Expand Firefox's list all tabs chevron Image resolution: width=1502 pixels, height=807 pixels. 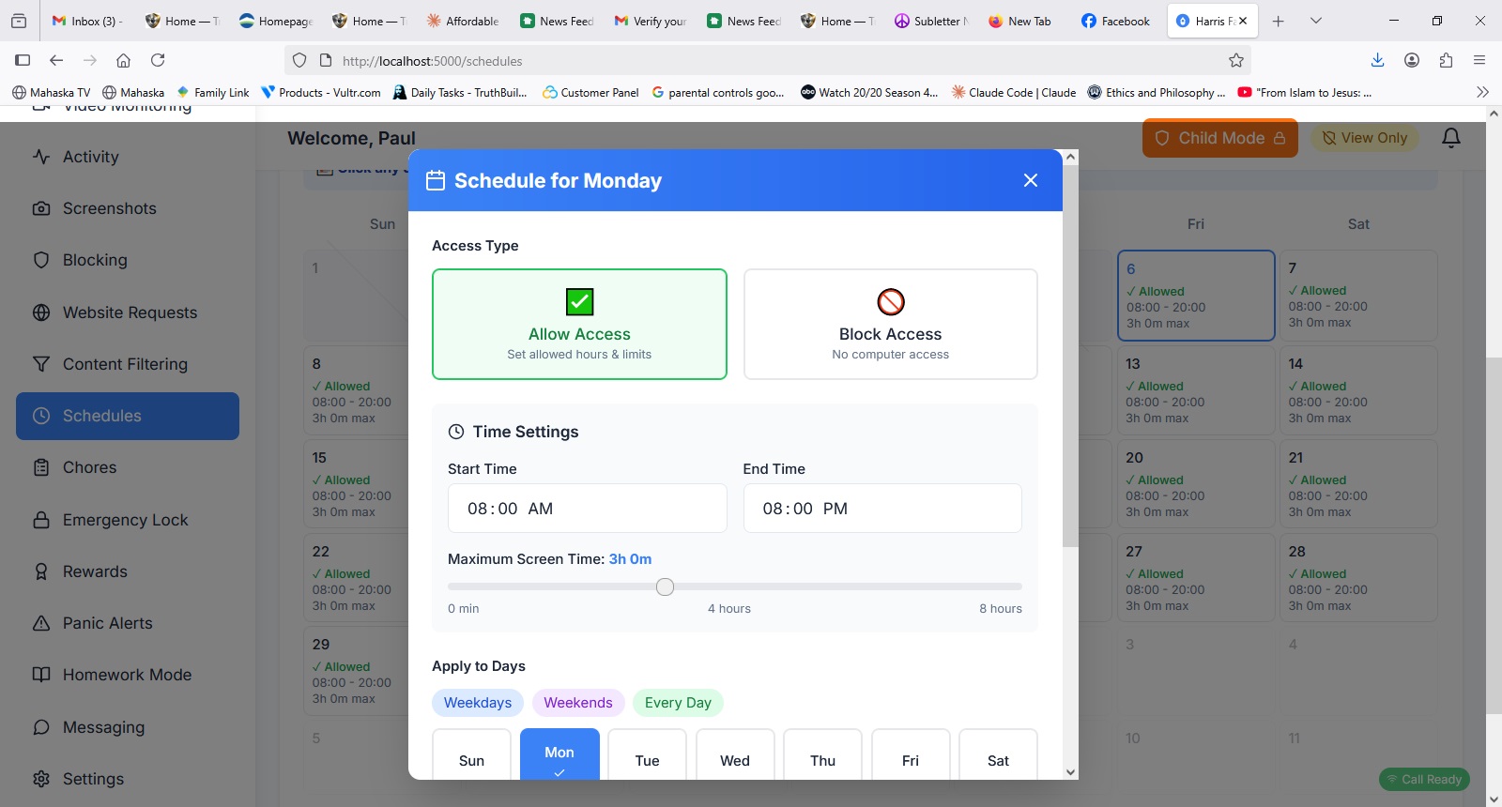click(x=1315, y=21)
